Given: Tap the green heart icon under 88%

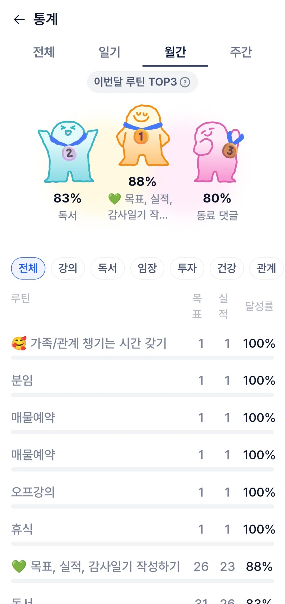Looking at the screenshot, I should point(114,199).
